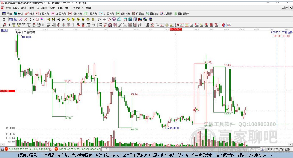Click the black left arrow icon

(58, 19)
